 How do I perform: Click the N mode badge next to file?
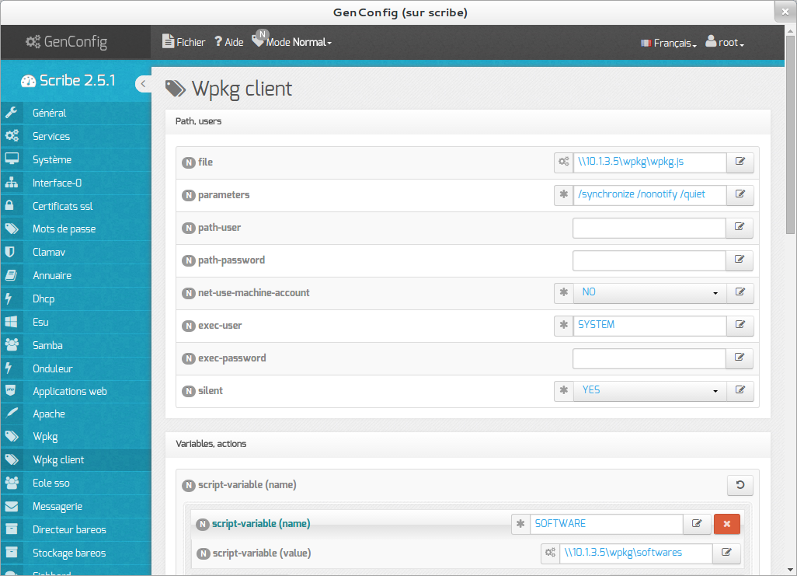[189, 162]
